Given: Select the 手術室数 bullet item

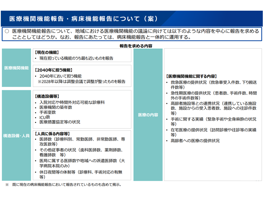Looking at the screenshot, I should point(48,112).
